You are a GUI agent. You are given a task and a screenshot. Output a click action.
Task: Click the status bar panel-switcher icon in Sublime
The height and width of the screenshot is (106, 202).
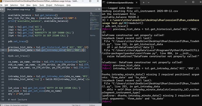[1, 105]
